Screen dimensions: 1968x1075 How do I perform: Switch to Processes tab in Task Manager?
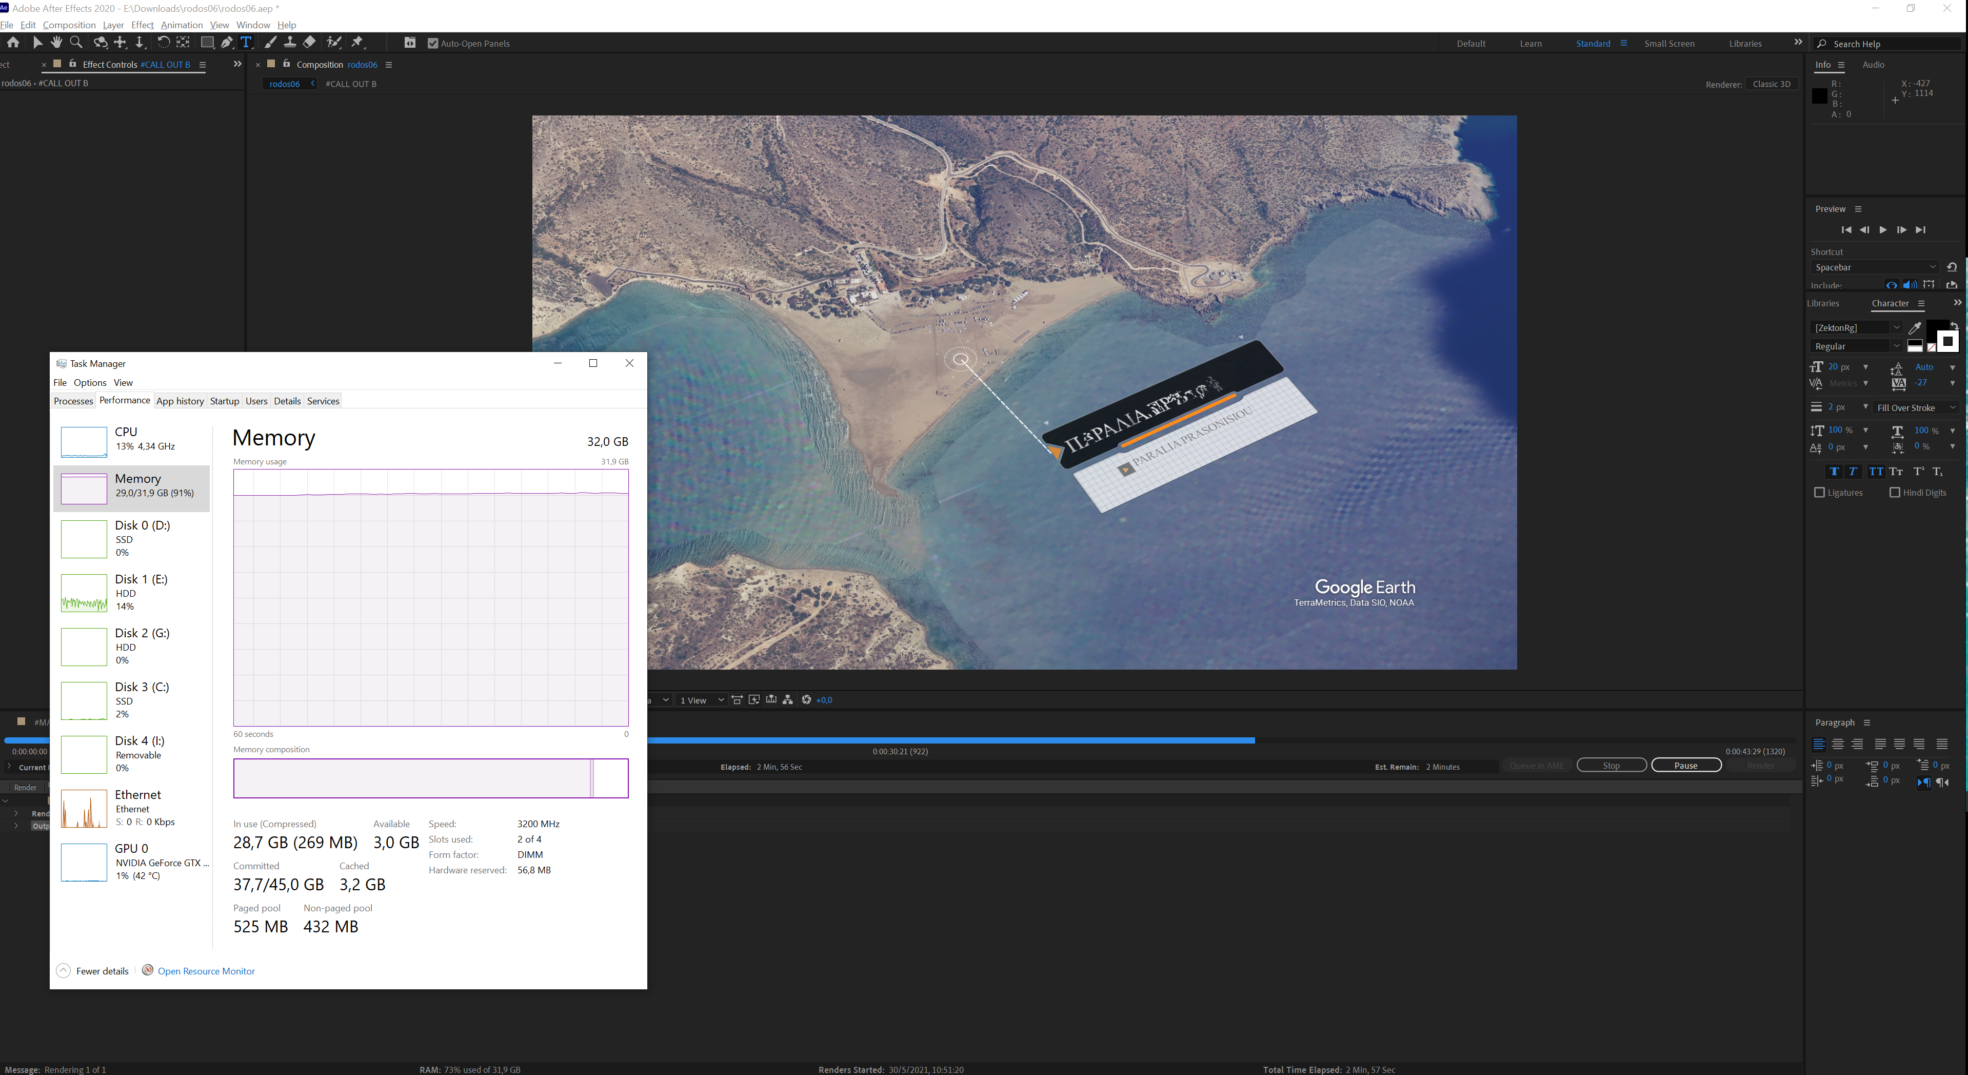(x=73, y=401)
